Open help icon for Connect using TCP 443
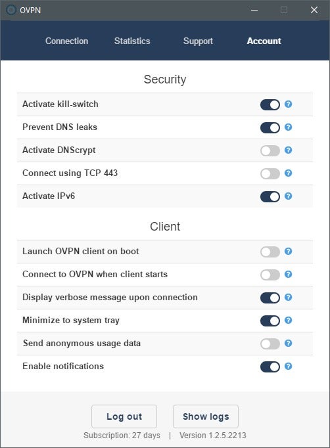Screen dimensions: 330x448 pos(288,173)
